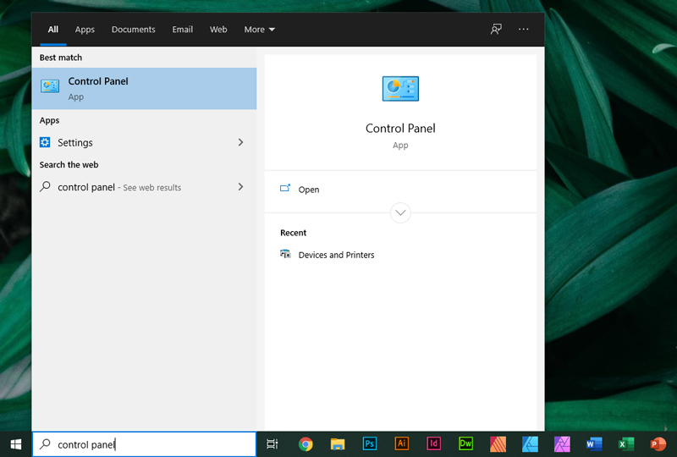This screenshot has height=457, width=677.
Task: Switch to the Email search tab
Action: click(182, 30)
